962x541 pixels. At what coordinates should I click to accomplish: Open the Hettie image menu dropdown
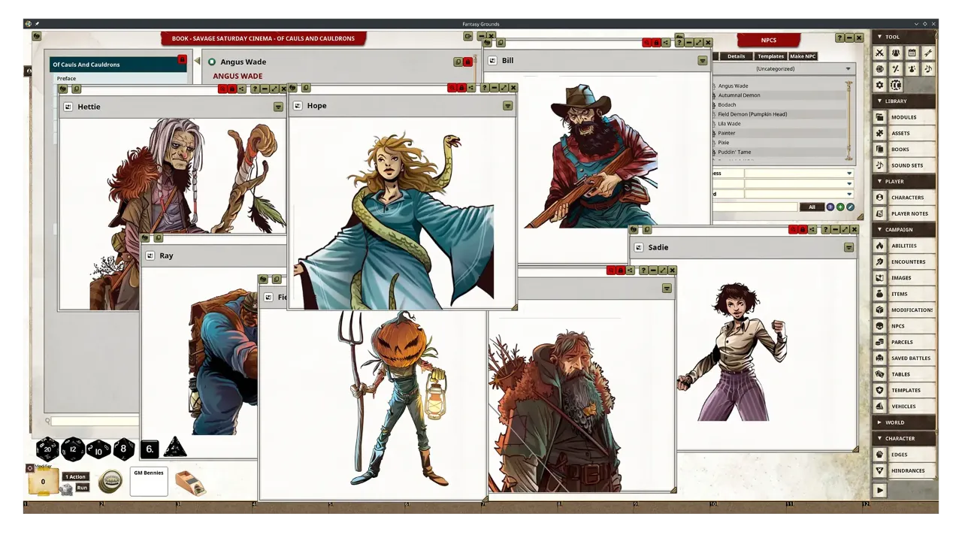pyautogui.click(x=278, y=107)
